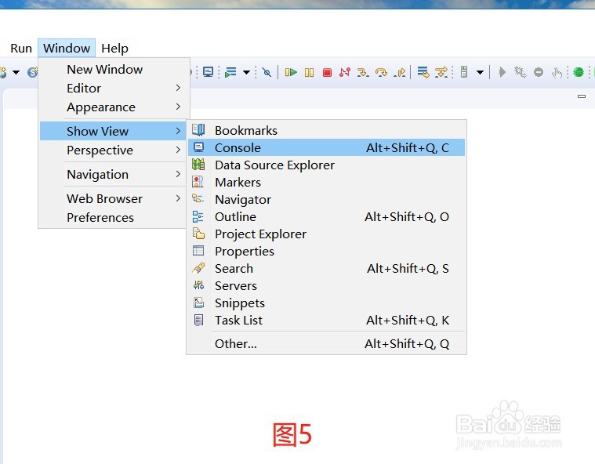The width and height of the screenshot is (595, 464).
Task: Click the Task List view icon
Action: 198,320
